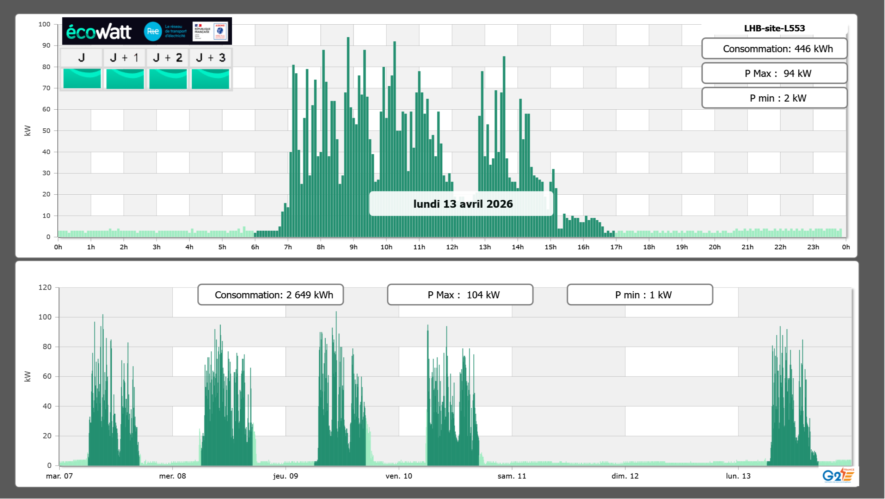
Task: Click the green signal icon under J + 2
Action: tap(168, 78)
